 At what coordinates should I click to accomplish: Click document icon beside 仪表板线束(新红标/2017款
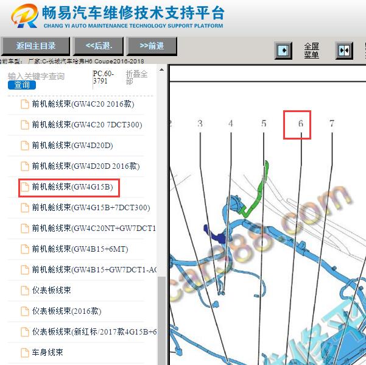25,332
